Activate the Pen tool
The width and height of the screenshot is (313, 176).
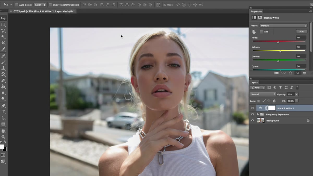(3, 106)
